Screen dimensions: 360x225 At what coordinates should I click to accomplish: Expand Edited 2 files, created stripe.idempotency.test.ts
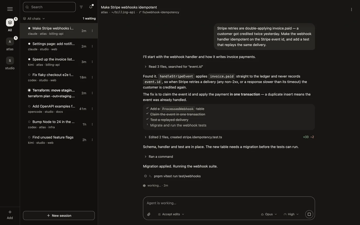point(183,137)
